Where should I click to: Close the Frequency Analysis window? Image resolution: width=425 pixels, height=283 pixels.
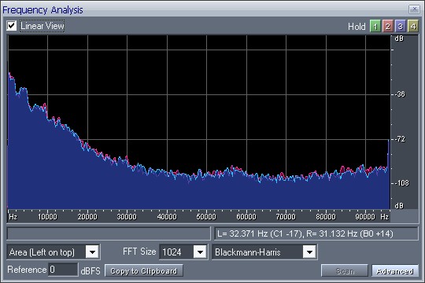pos(414,9)
